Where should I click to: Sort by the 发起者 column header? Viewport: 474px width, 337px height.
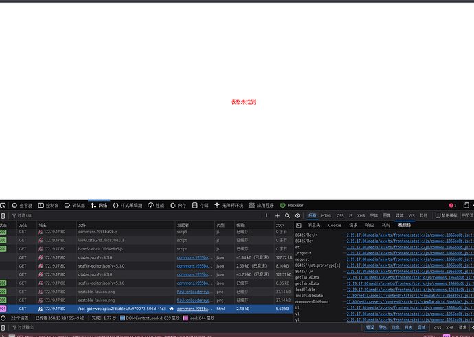coord(194,225)
